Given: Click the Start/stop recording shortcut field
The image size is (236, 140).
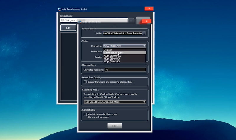Looking at the screenshot, I should (125, 70).
